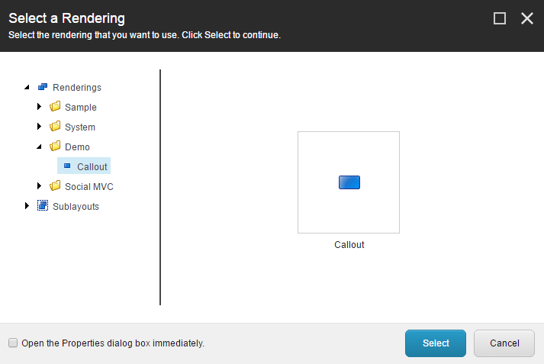Click the blue Callout icon in preview

point(349,182)
